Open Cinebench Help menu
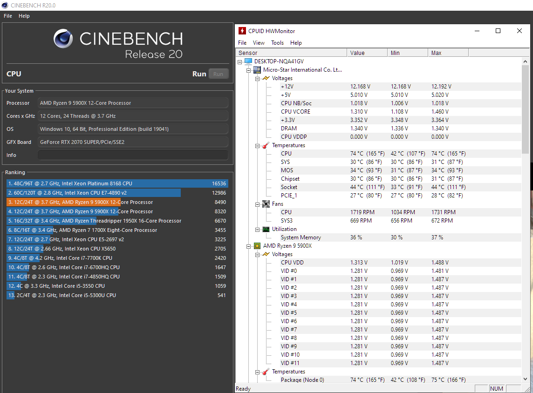533x393 pixels. click(x=24, y=16)
